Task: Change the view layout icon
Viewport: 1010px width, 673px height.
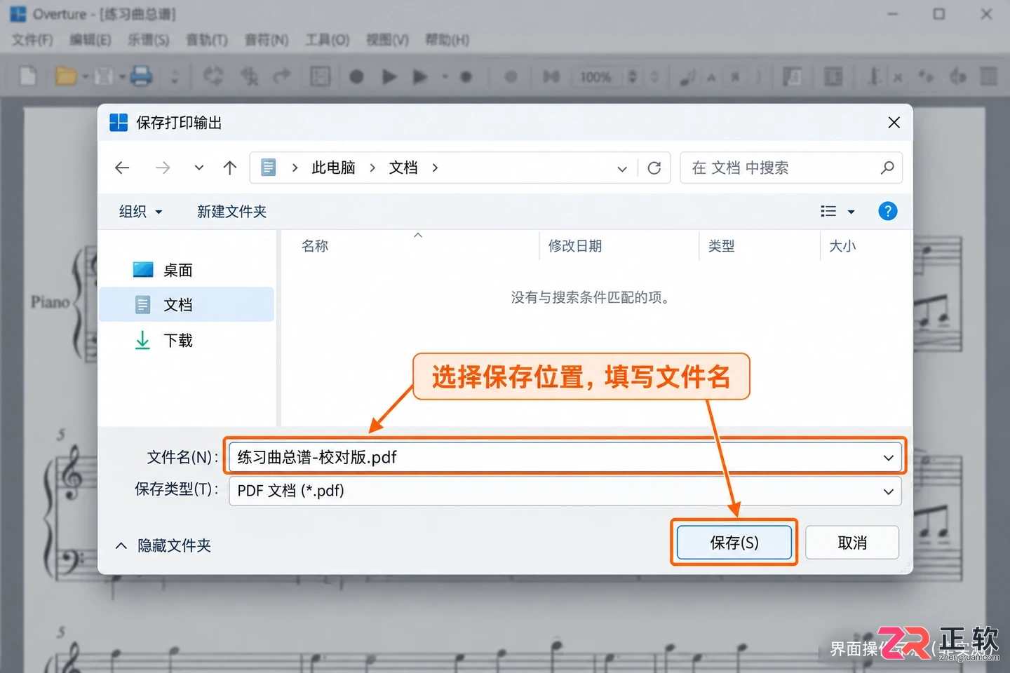Action: (x=828, y=211)
